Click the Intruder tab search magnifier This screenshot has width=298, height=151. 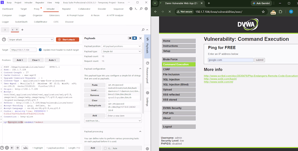(x=143, y=30)
